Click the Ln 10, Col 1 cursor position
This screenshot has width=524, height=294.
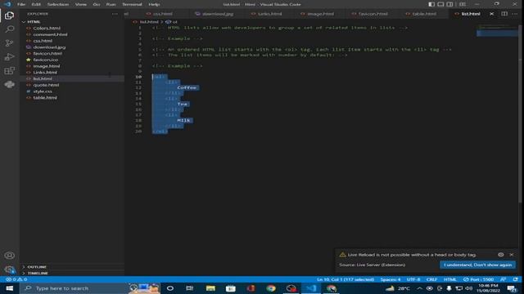(x=346, y=279)
